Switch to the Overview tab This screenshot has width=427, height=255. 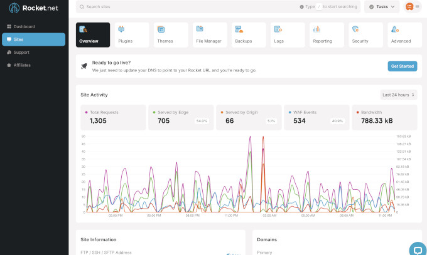93,35
